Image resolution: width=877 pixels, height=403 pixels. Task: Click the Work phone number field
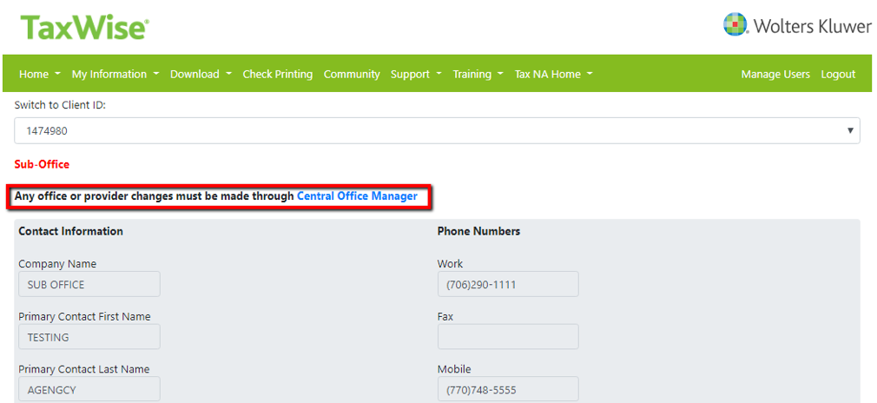508,284
